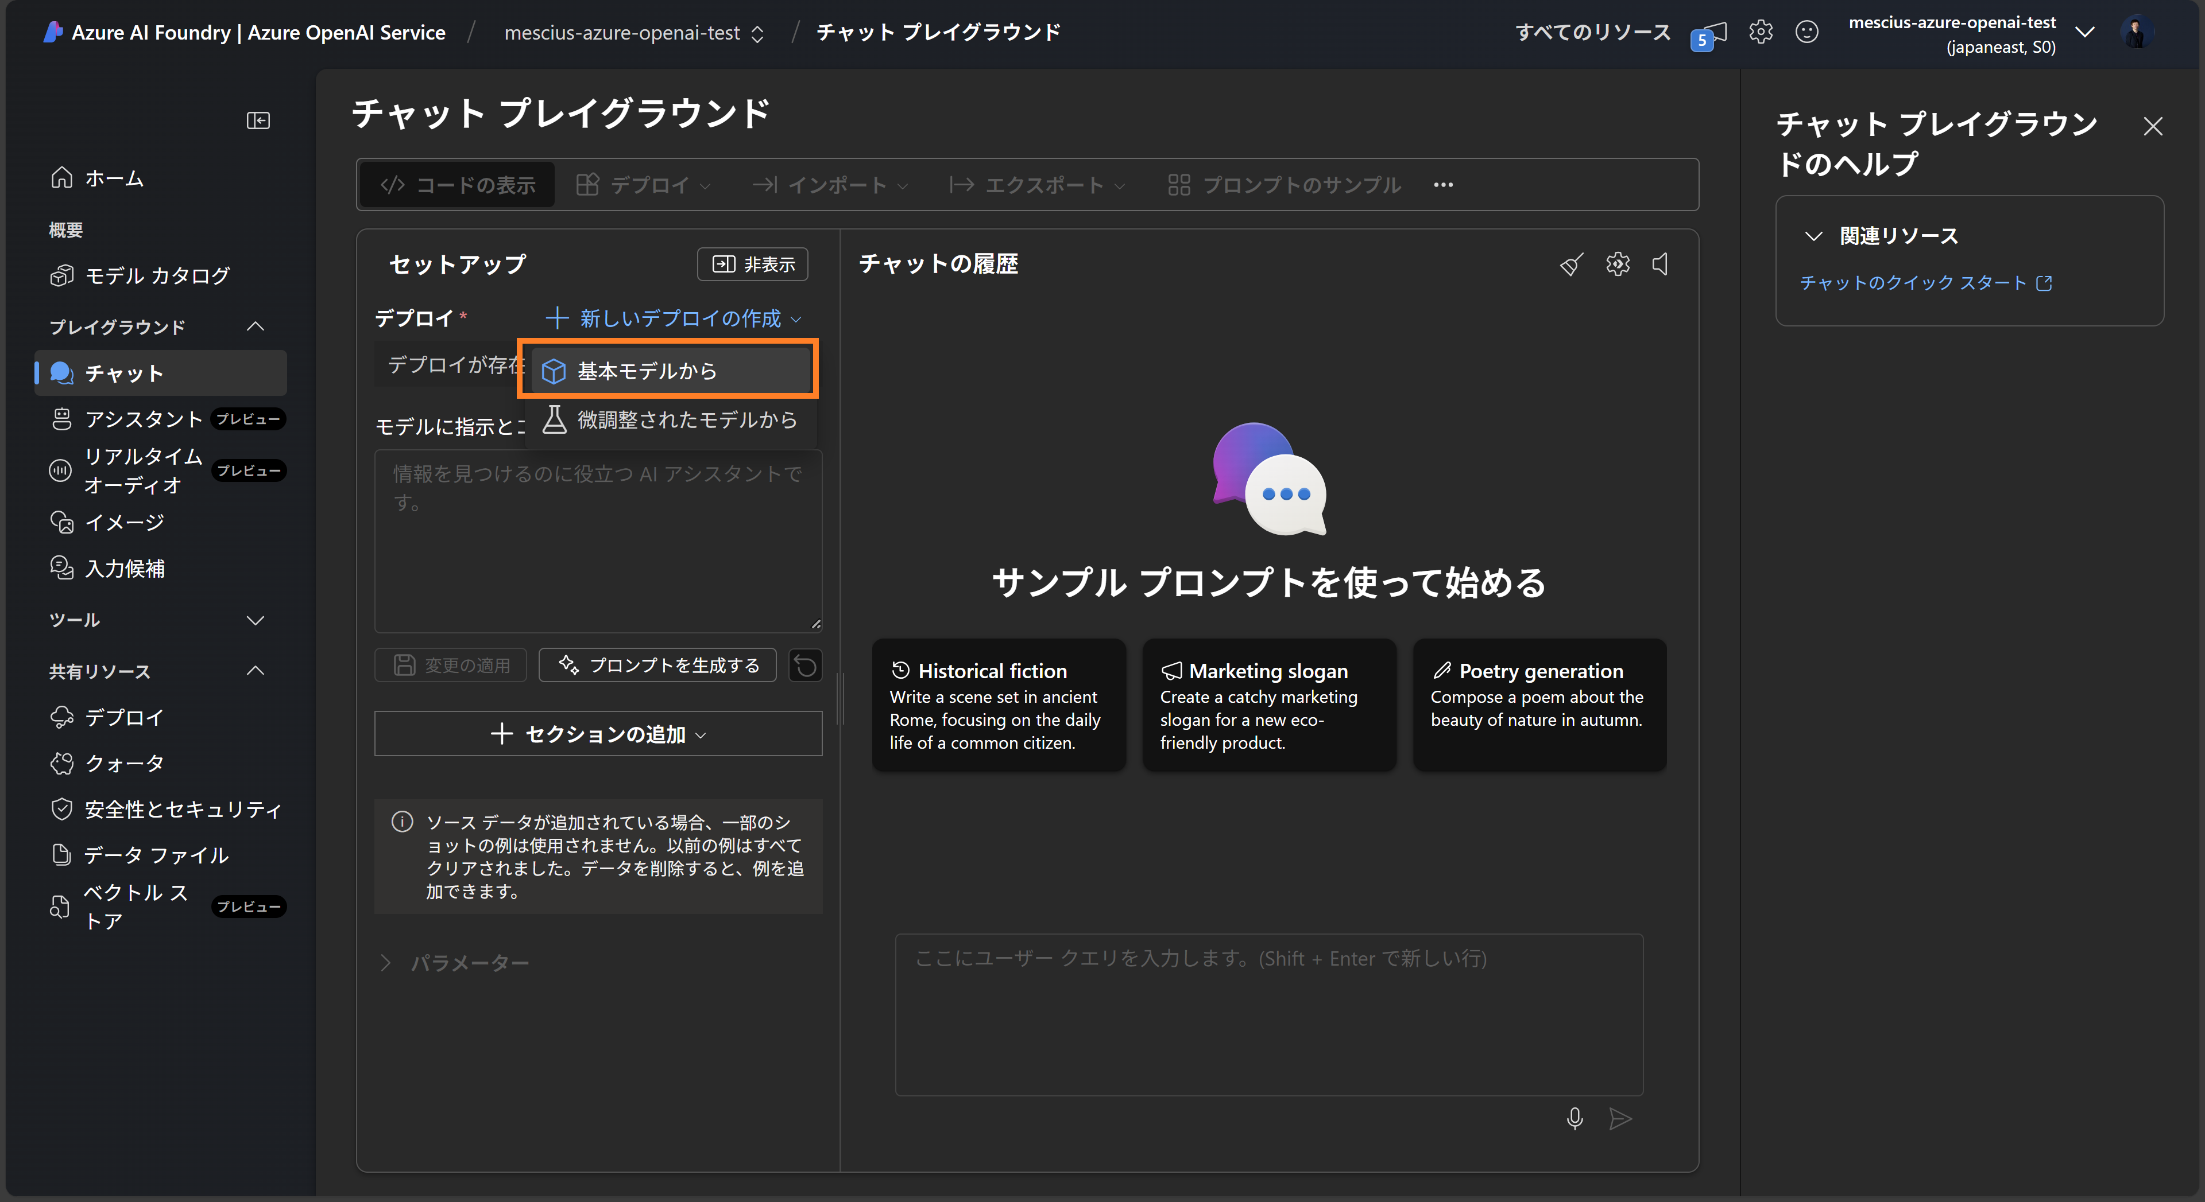
Task: Hide the setup panel with 非表示
Action: coord(752,264)
